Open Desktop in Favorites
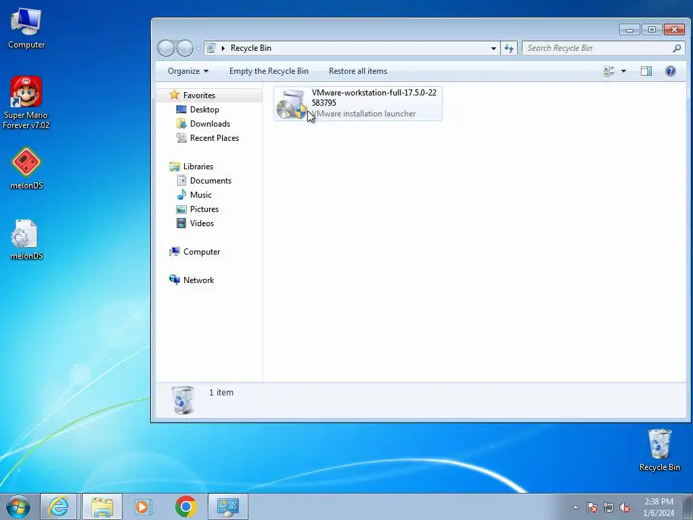This screenshot has width=693, height=520. pyautogui.click(x=204, y=109)
